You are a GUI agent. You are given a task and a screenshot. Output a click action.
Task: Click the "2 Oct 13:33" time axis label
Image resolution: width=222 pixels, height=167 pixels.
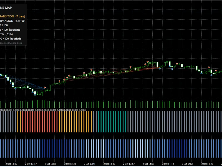coord(70,164)
